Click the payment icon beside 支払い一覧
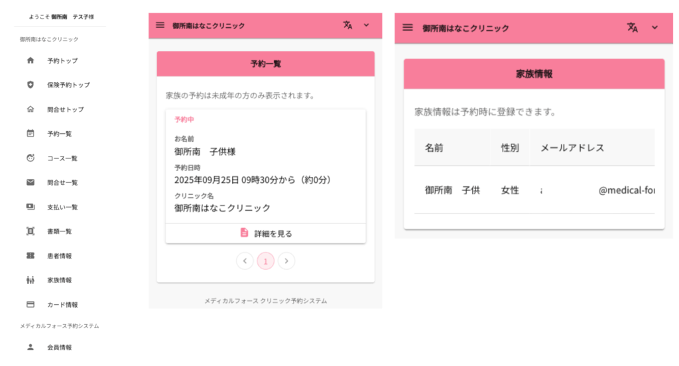679x366 pixels. point(30,207)
